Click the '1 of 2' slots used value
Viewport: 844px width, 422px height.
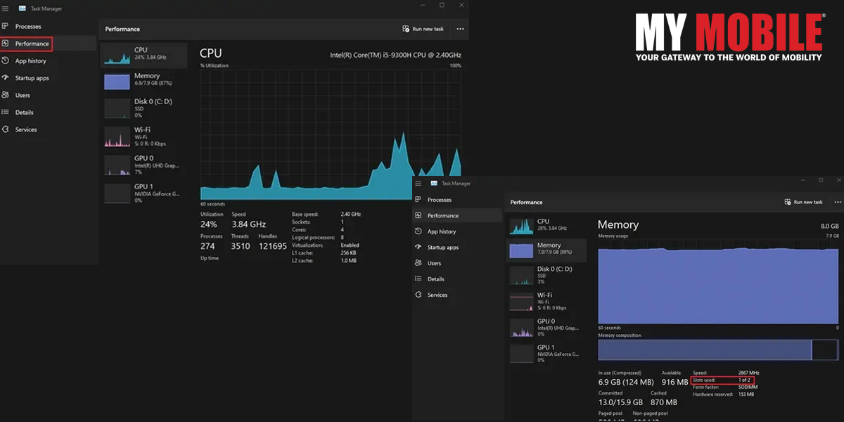(x=744, y=380)
